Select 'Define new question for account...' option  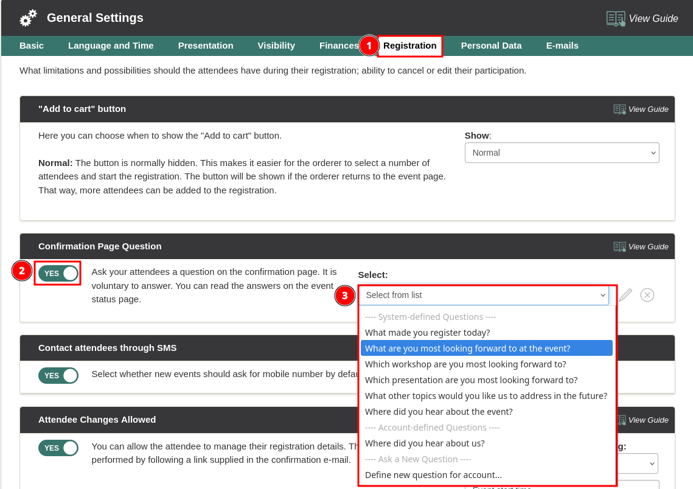pos(433,475)
